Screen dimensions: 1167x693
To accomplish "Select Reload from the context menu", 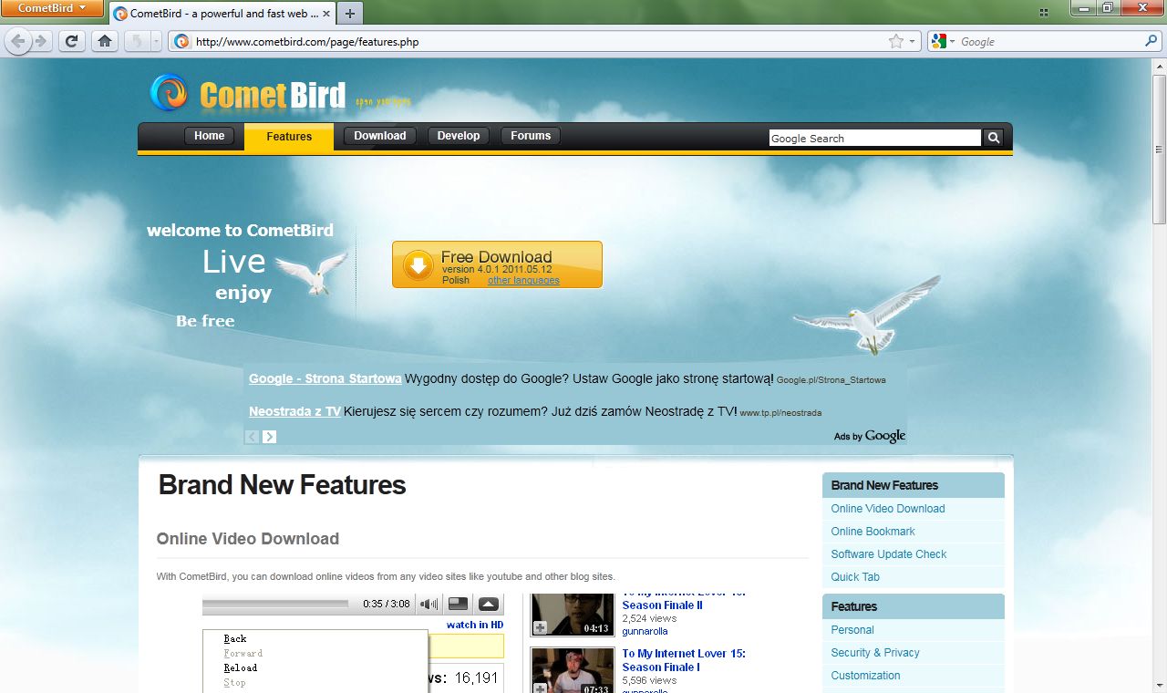I will [x=239, y=667].
